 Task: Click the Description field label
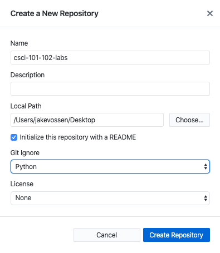coord(27,75)
